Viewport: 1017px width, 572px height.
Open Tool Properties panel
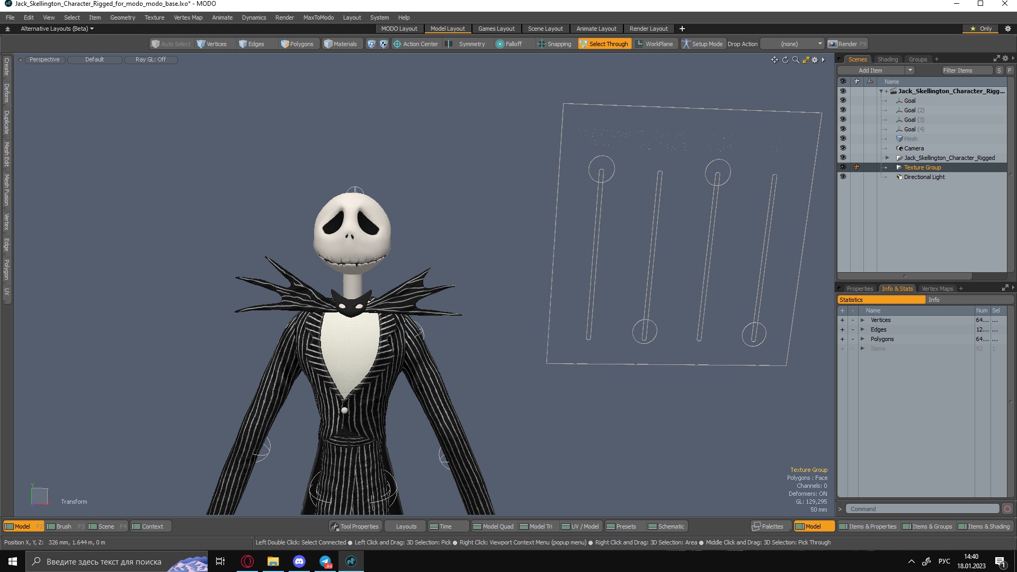point(355,526)
